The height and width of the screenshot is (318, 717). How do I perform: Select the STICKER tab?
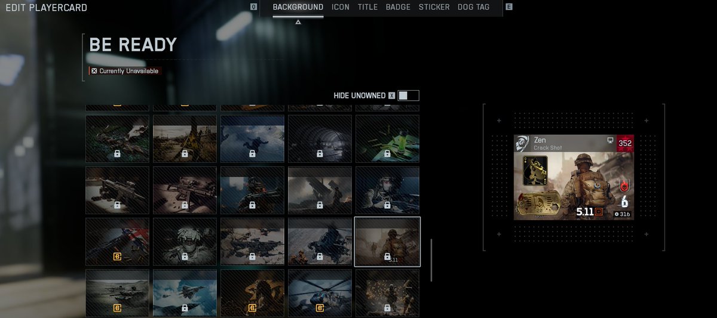434,7
